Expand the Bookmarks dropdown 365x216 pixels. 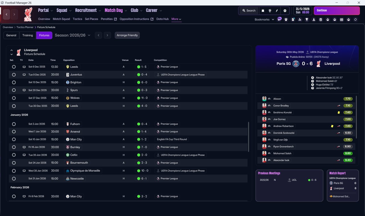tap(264, 20)
